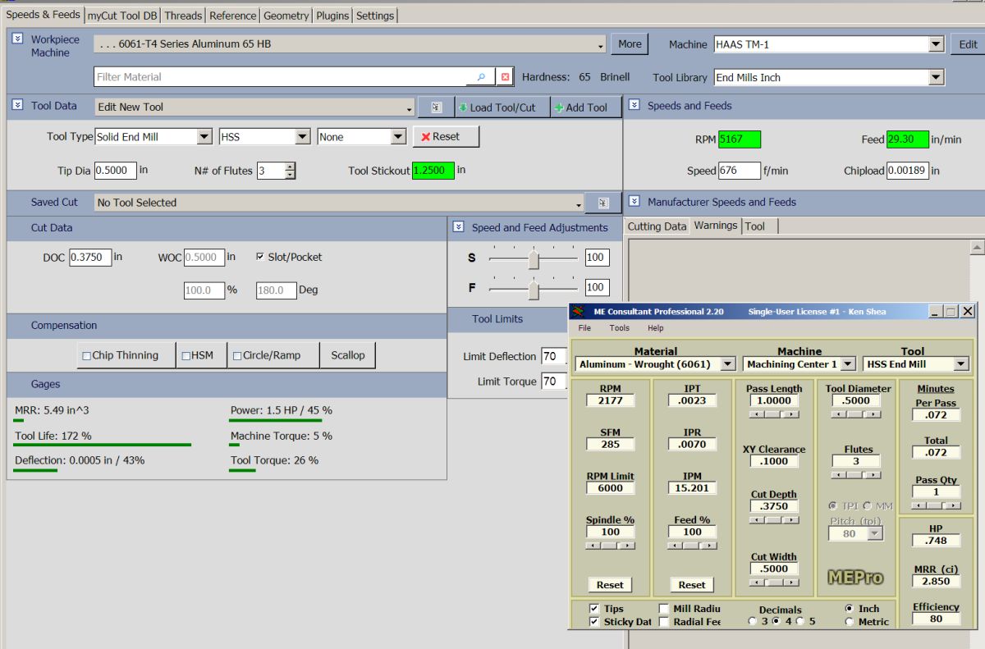This screenshot has height=649, width=985.
Task: Click the icon button beside Edit New Tool
Action: (x=437, y=107)
